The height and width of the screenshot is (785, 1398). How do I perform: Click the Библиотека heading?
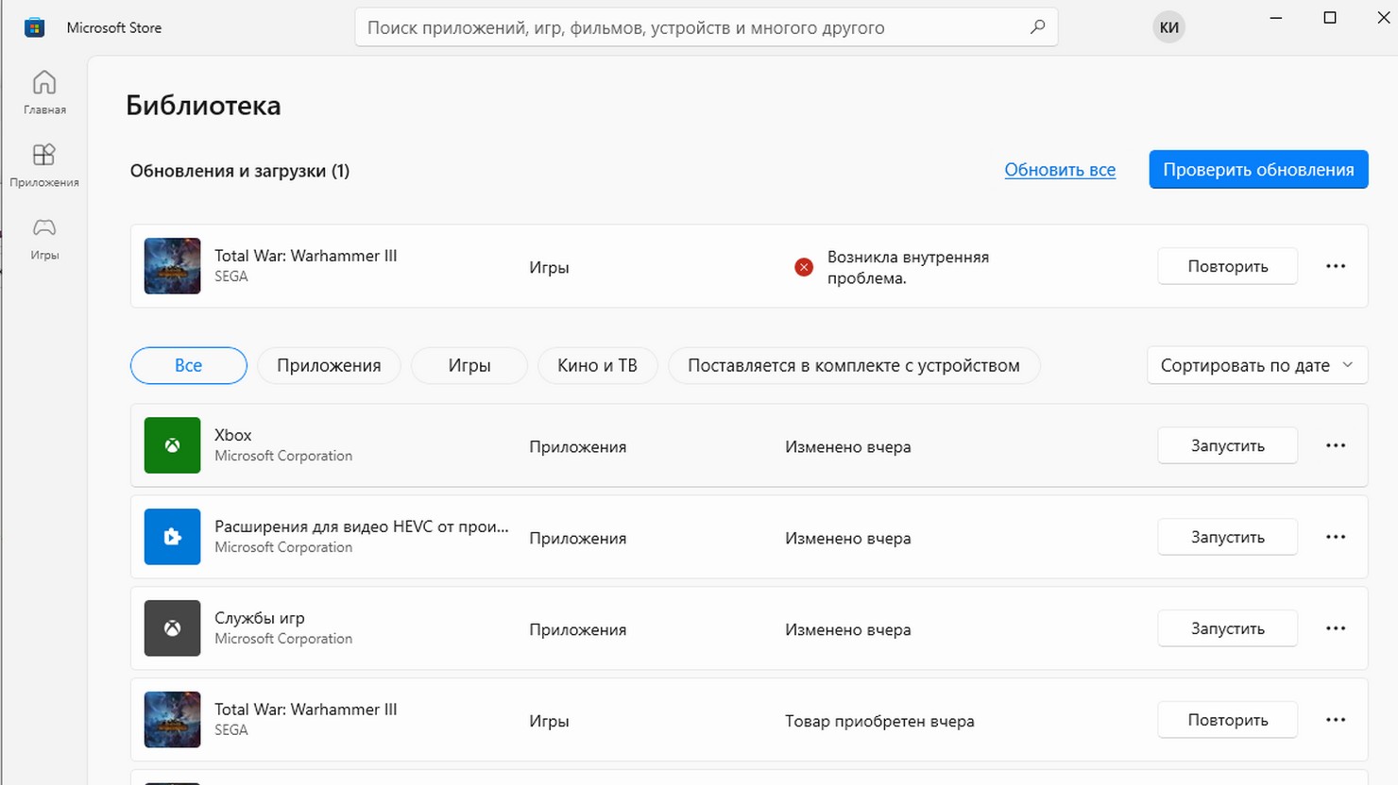(x=203, y=106)
